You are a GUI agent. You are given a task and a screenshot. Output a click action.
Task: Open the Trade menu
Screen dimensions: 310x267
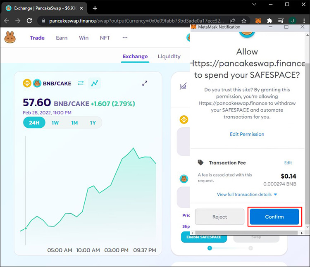(x=37, y=38)
